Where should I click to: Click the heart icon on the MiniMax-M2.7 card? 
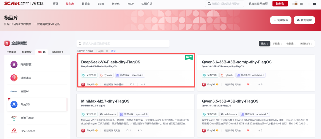click(127, 130)
